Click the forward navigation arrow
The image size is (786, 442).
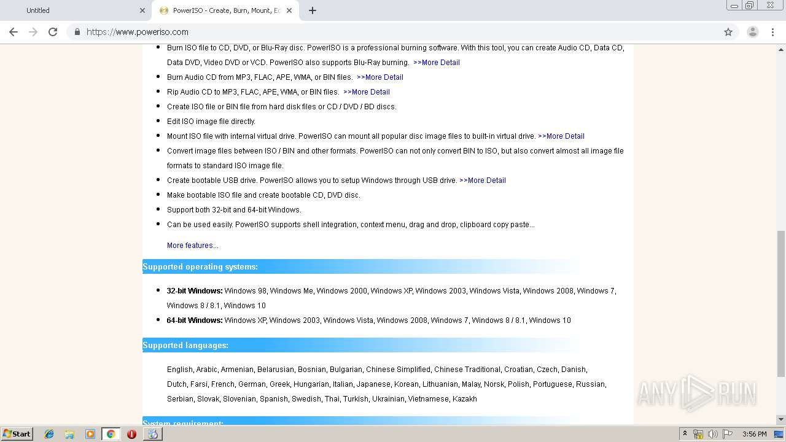coord(33,32)
